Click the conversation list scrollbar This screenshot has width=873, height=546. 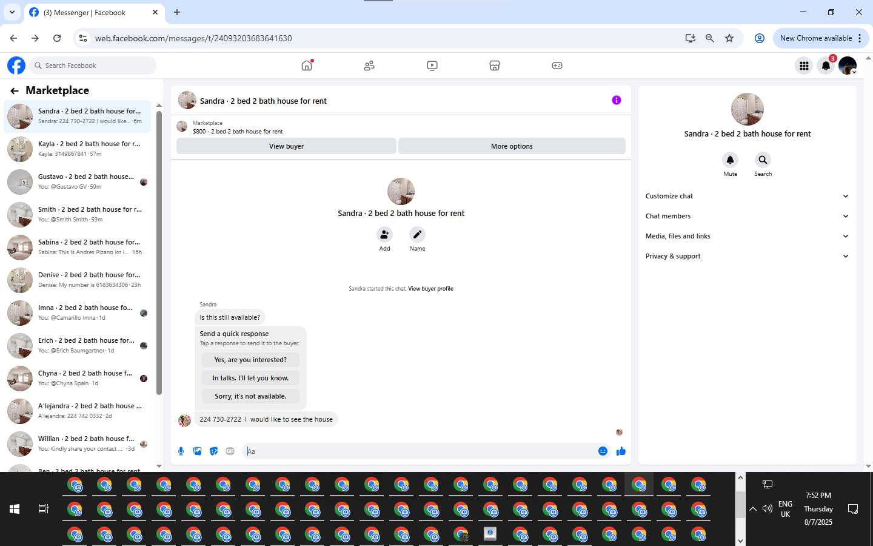click(x=159, y=252)
